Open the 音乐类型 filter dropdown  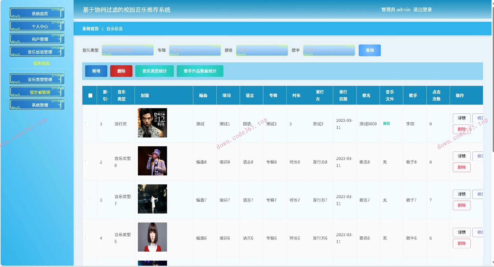click(128, 50)
